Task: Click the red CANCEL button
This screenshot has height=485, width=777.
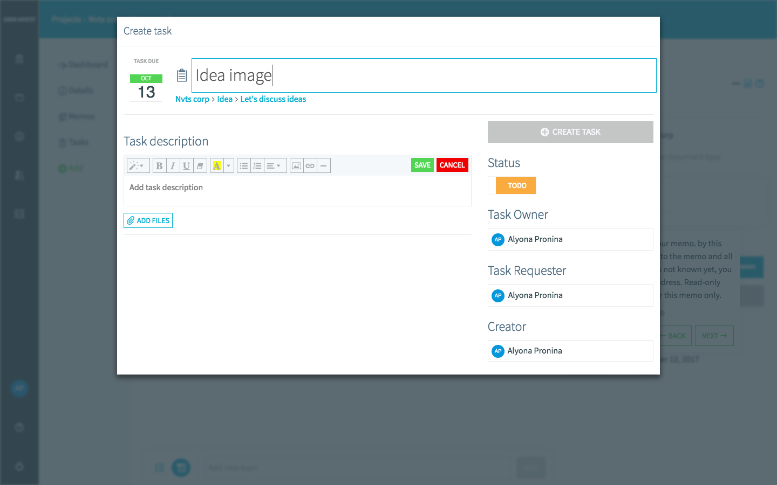Action: pyautogui.click(x=452, y=165)
